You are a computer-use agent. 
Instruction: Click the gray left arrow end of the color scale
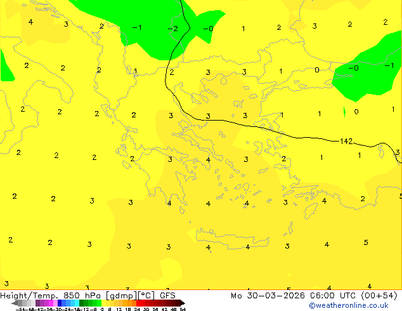(x=15, y=303)
